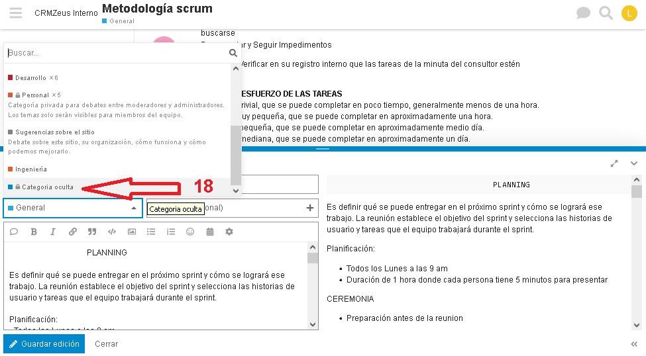Click 'Todos los Lunes a las 9 am' in preview
The height and width of the screenshot is (356, 646).
point(397,269)
